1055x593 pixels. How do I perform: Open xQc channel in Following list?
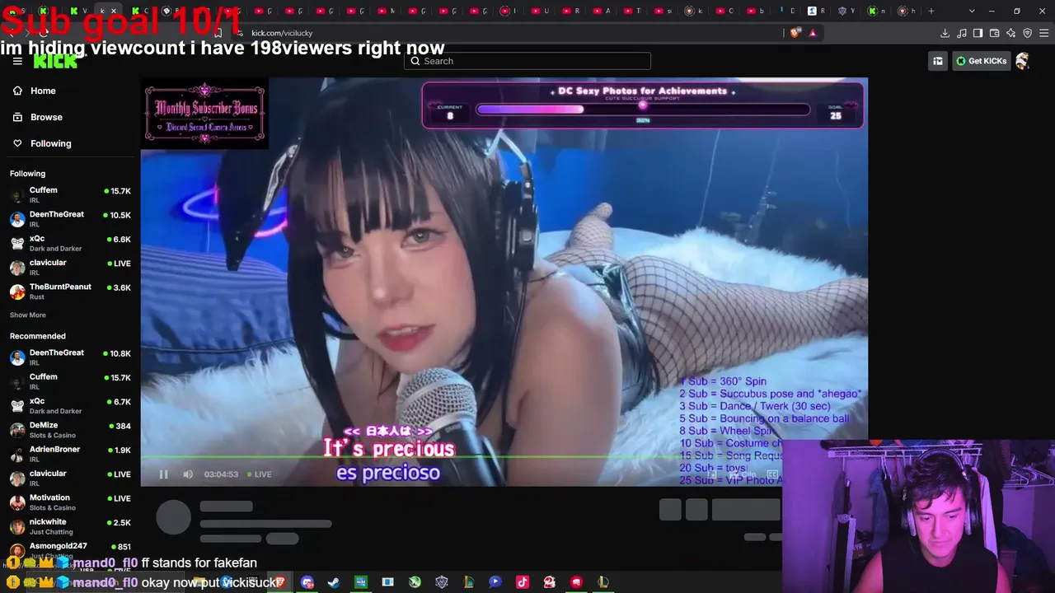click(70, 243)
